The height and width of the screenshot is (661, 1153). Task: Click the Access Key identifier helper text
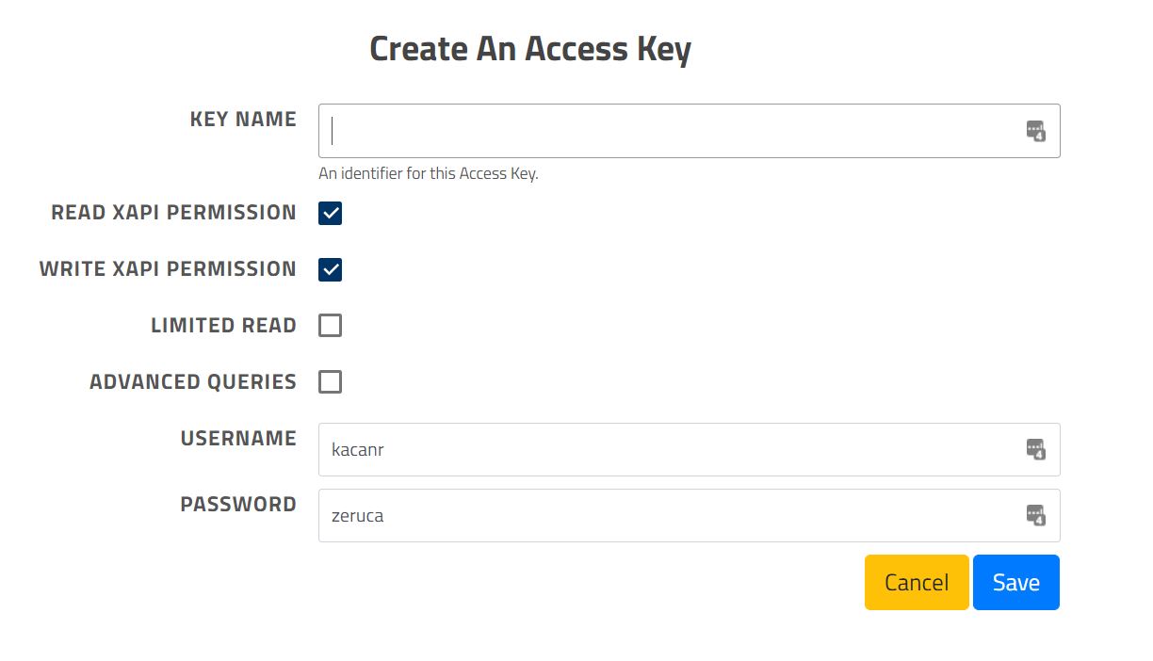click(x=429, y=173)
